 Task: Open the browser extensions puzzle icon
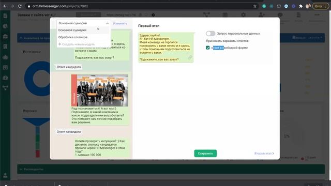coord(300,6)
